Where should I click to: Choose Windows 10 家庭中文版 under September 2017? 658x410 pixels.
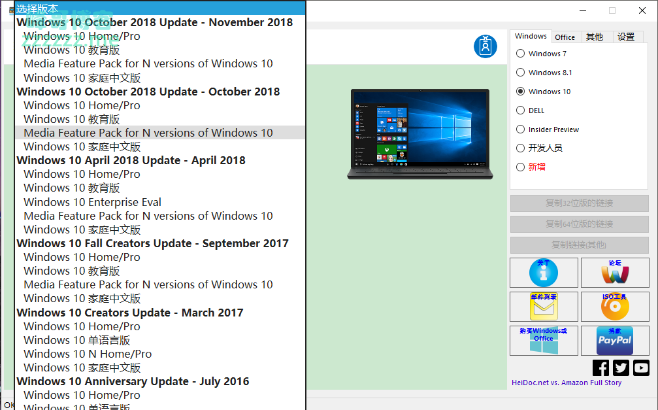[160, 299]
